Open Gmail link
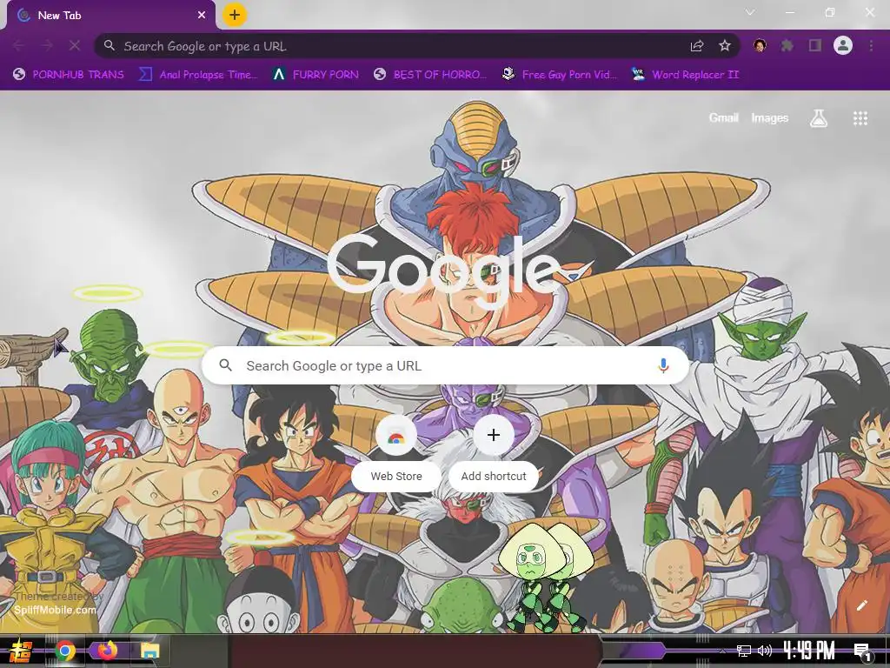 pyautogui.click(x=723, y=118)
